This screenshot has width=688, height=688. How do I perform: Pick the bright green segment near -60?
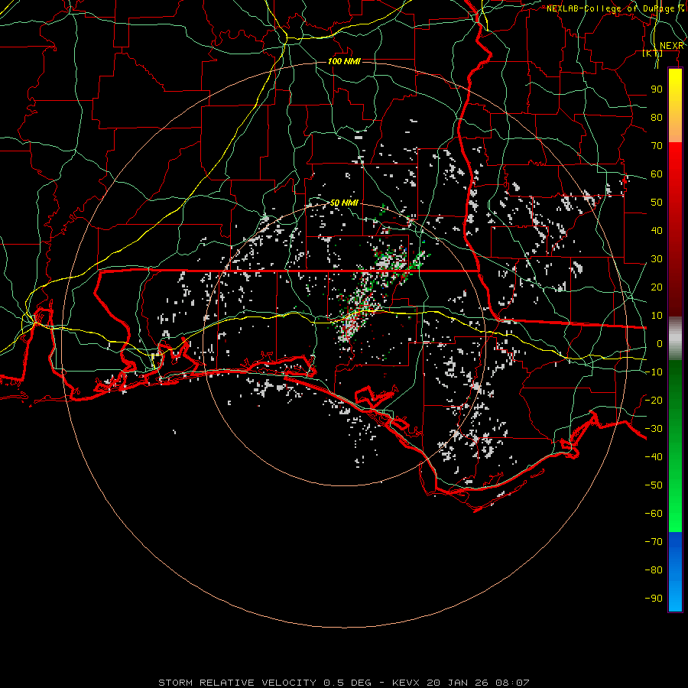click(675, 518)
